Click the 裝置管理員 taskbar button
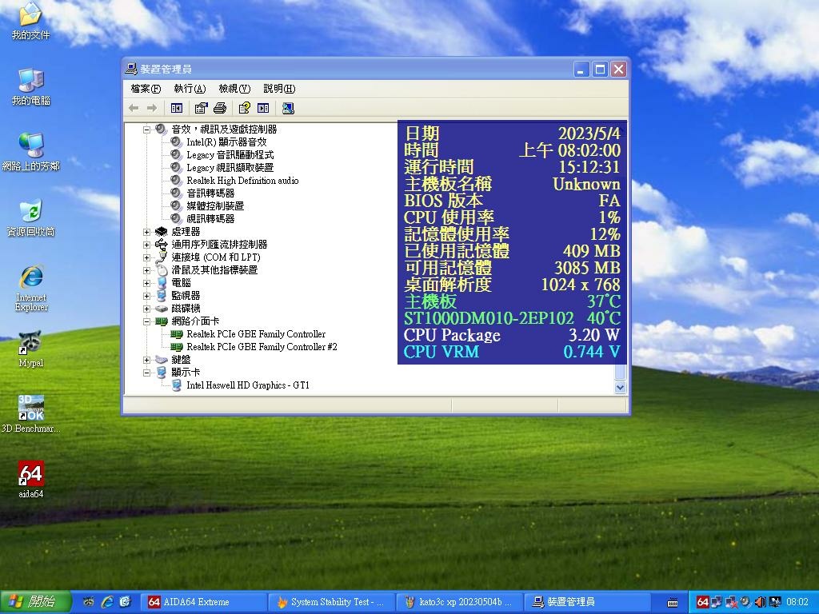This screenshot has height=614, width=819. [586, 602]
